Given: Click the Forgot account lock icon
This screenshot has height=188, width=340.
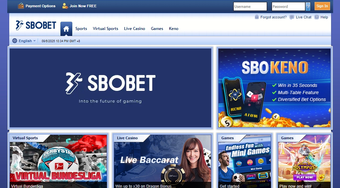Looking at the screenshot, I should tap(257, 17).
